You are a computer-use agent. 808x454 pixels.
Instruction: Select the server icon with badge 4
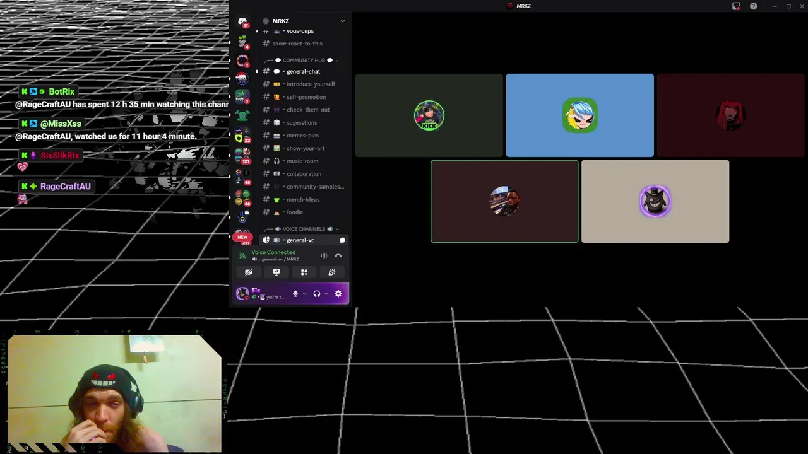(242, 42)
